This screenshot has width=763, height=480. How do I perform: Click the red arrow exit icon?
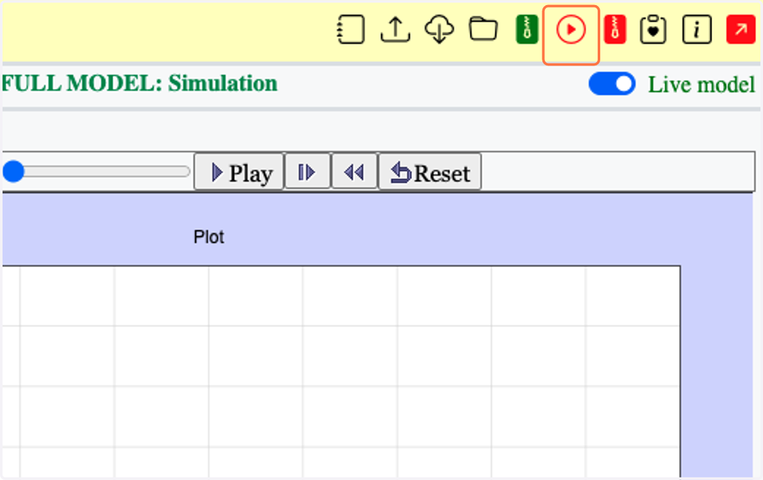point(741,30)
